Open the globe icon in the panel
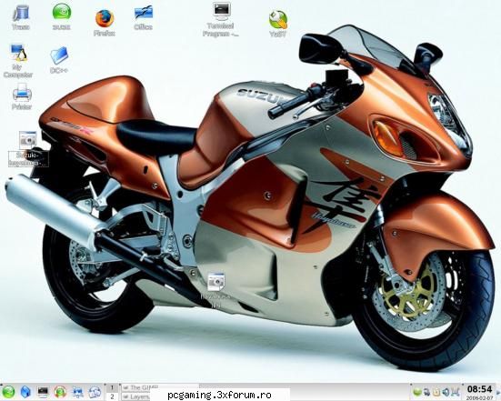The height and width of the screenshot is (401, 501). [95, 392]
